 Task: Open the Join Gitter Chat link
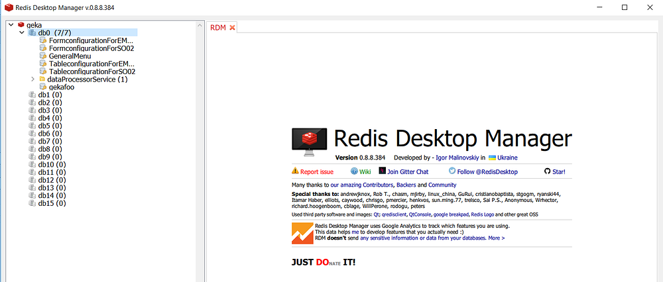point(408,172)
